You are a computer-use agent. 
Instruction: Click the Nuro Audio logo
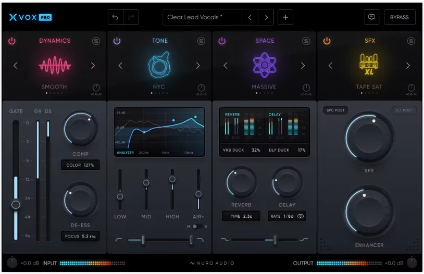[212, 263]
